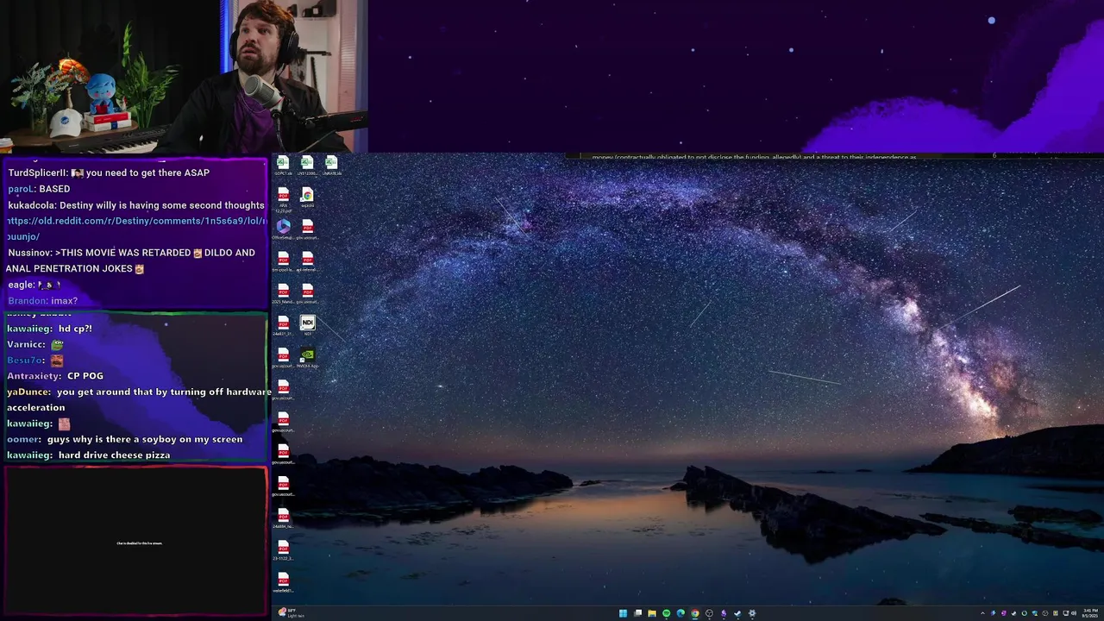Open Steam from the taskbar
The height and width of the screenshot is (621, 1104).
[x=737, y=613]
